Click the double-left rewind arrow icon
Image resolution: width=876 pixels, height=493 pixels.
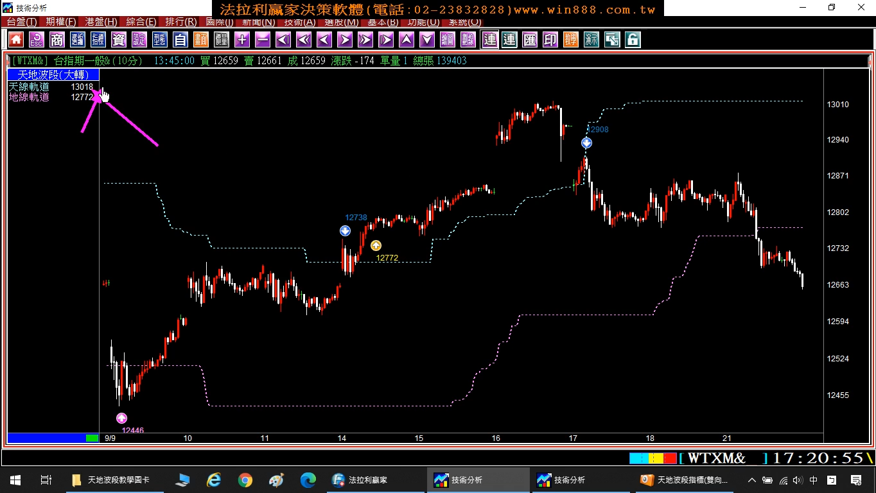[x=304, y=40]
